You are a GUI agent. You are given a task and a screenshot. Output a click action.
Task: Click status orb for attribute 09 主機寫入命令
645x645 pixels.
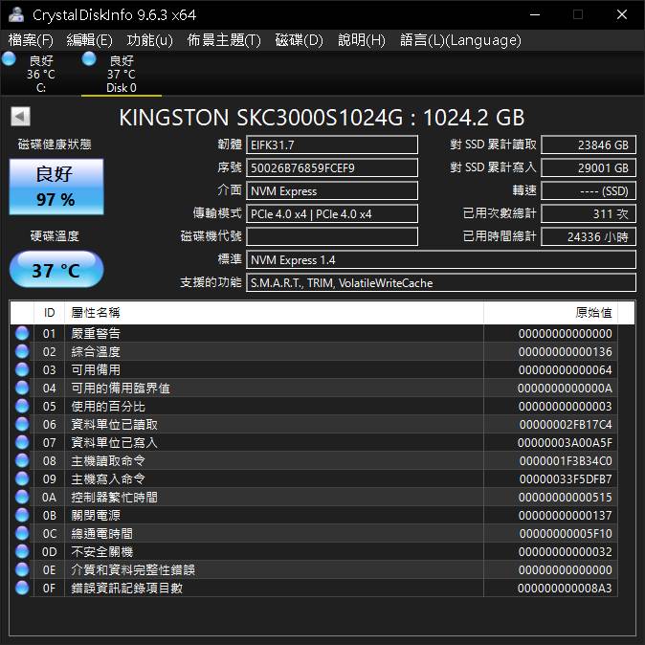click(x=22, y=478)
